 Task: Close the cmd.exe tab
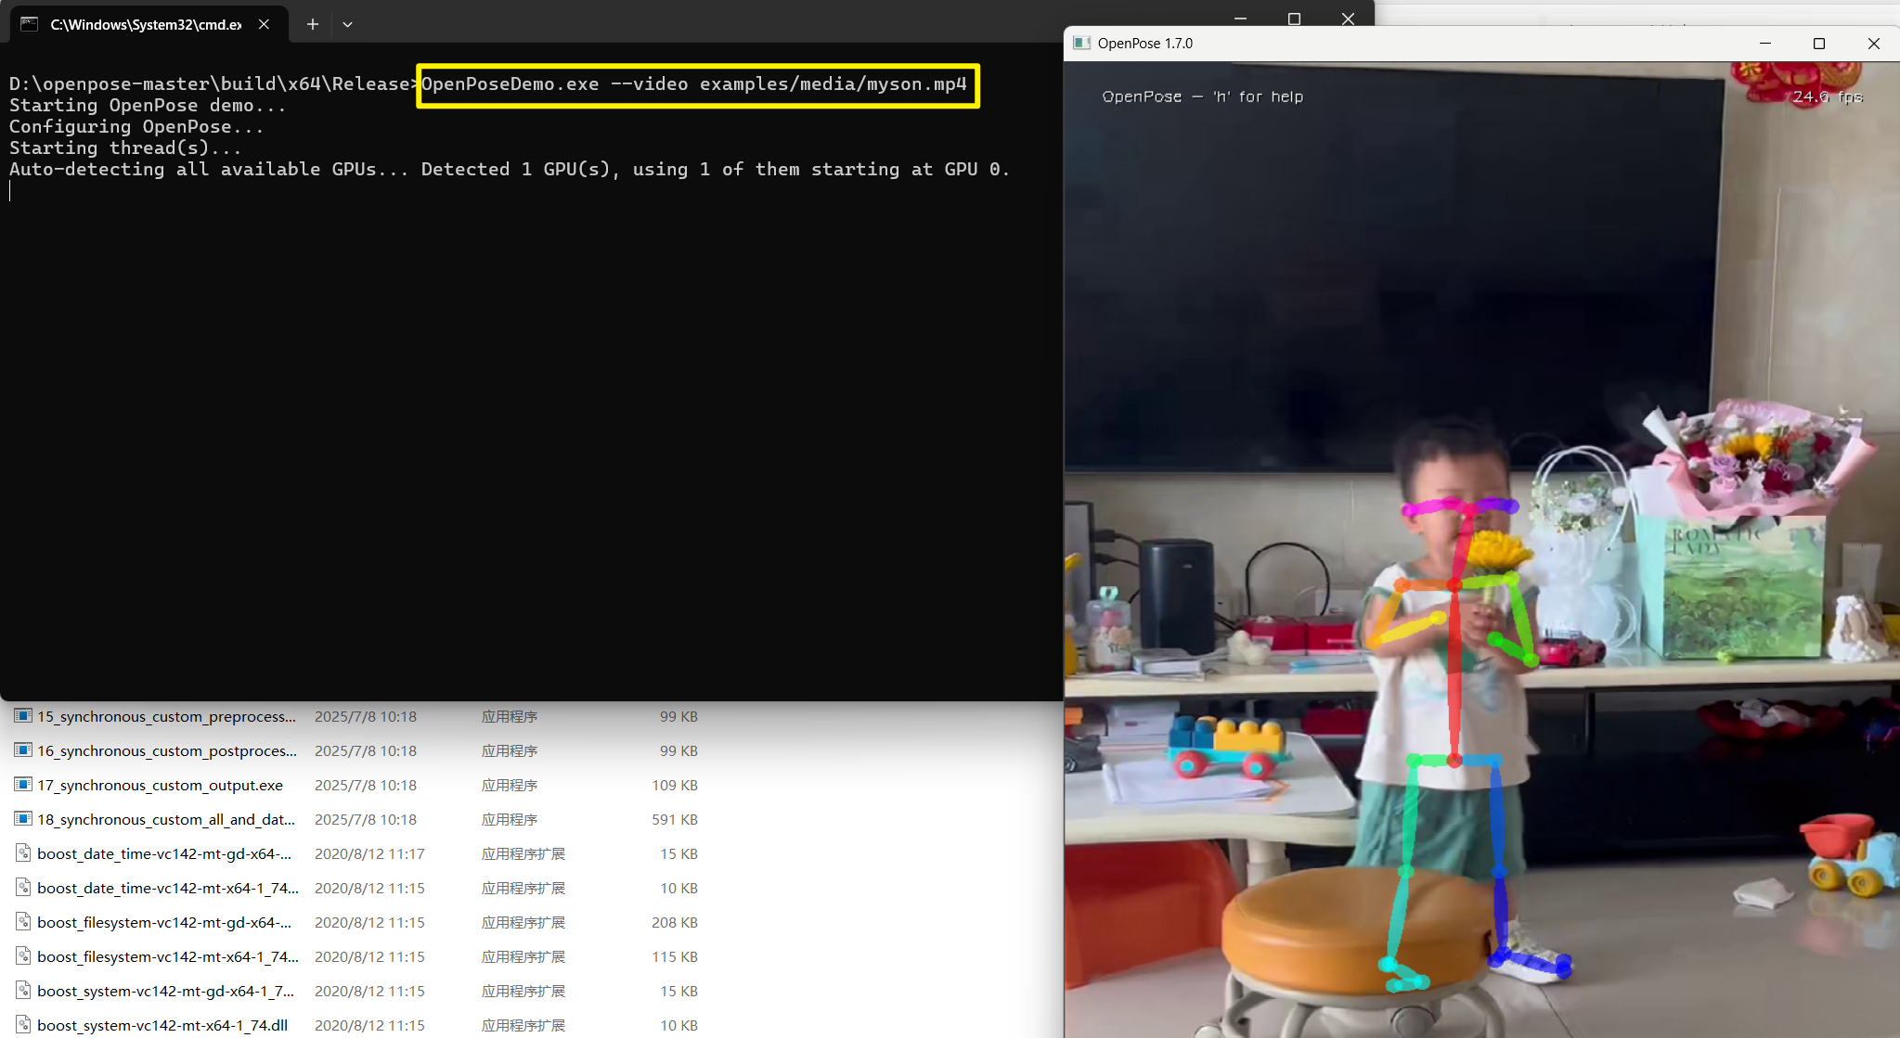point(263,24)
